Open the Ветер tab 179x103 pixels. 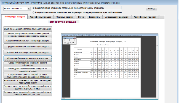coord(81,17)
